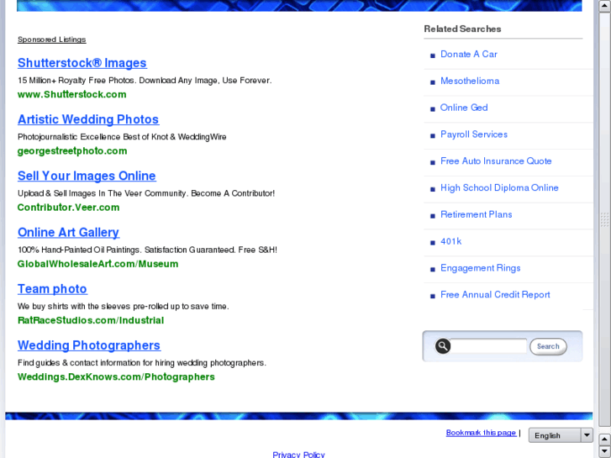Select 401k related search
Screen dimensions: 611x458
pos(450,242)
